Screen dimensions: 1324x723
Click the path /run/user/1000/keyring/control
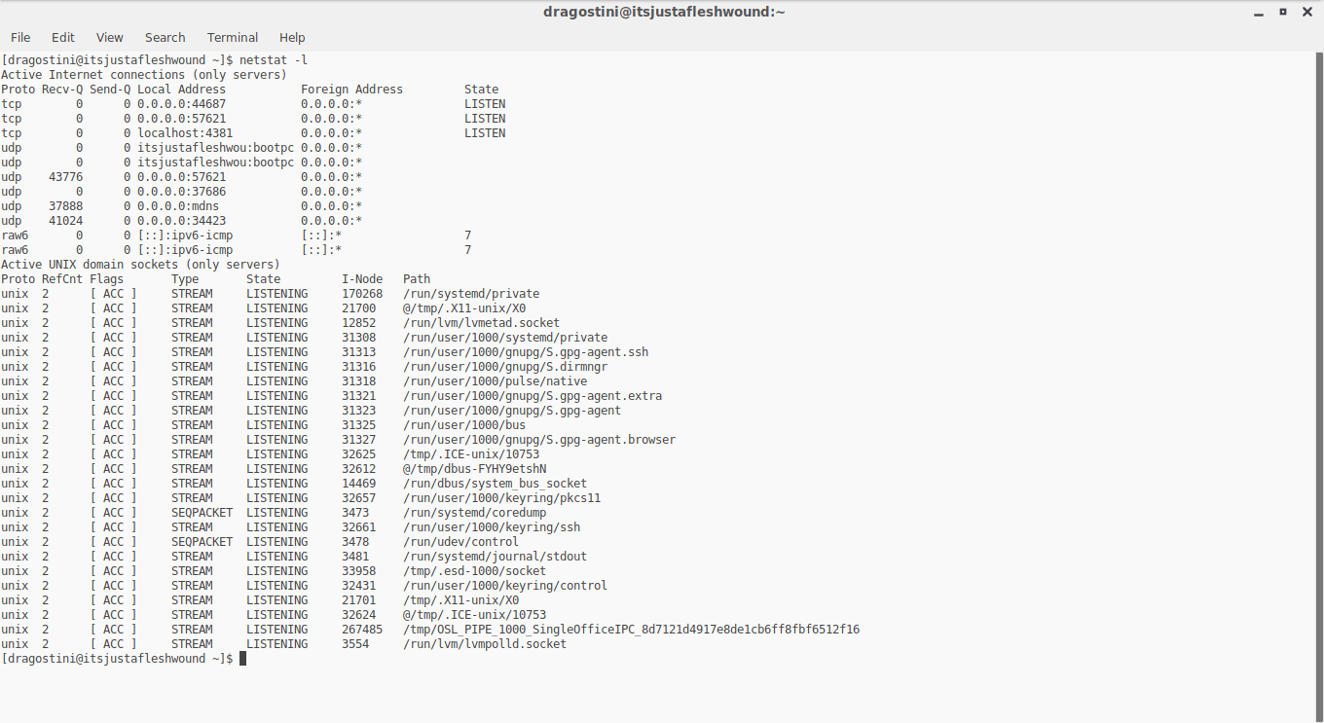point(505,586)
